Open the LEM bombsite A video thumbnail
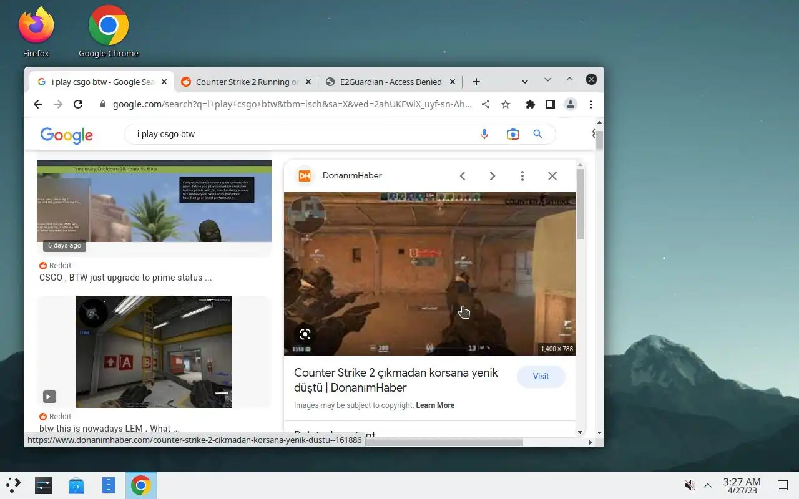The width and height of the screenshot is (799, 499). click(154, 352)
